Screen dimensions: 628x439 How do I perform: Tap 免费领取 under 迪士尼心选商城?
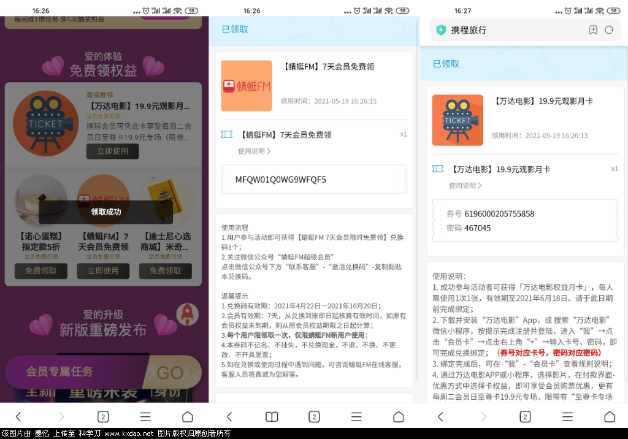click(x=166, y=271)
